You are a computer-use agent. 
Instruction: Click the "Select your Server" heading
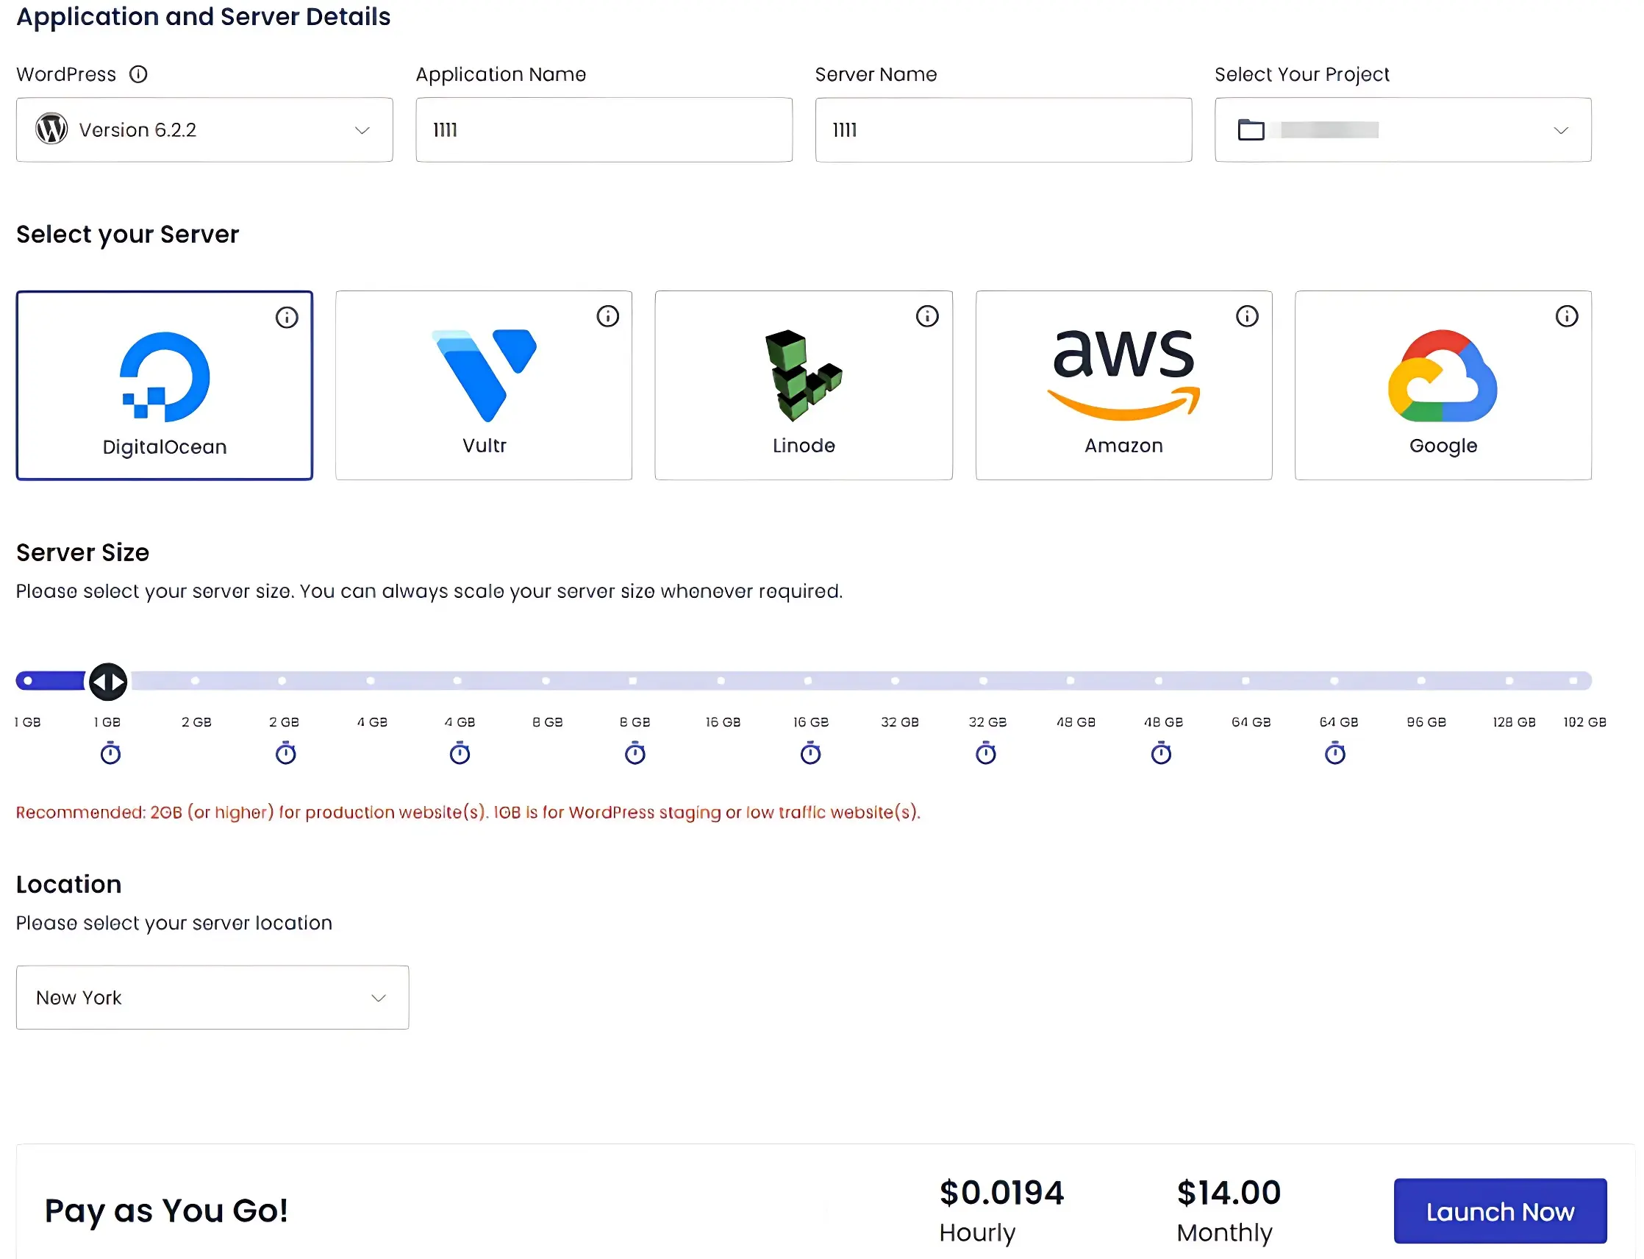point(127,235)
